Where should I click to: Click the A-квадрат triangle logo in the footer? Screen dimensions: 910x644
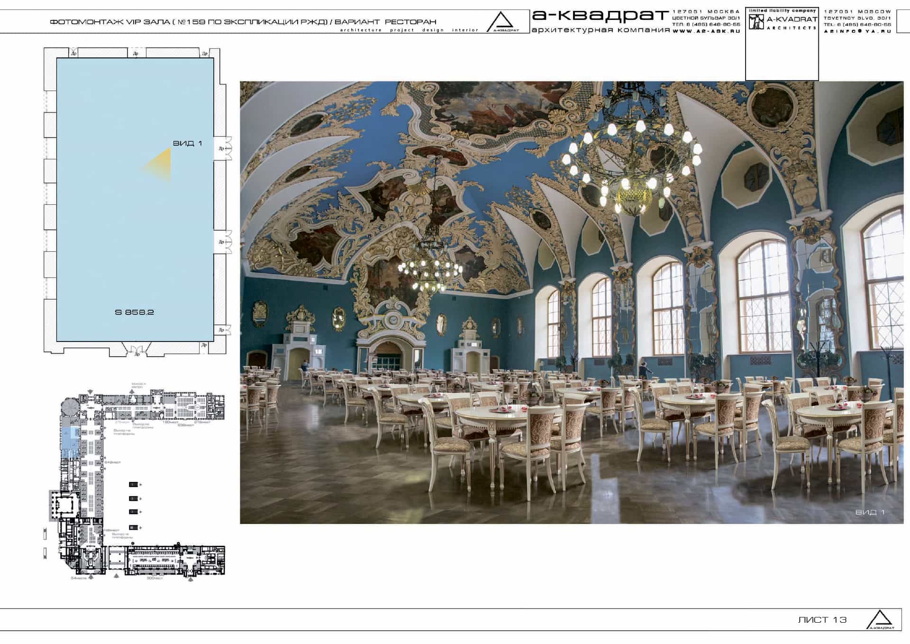[x=880, y=619]
